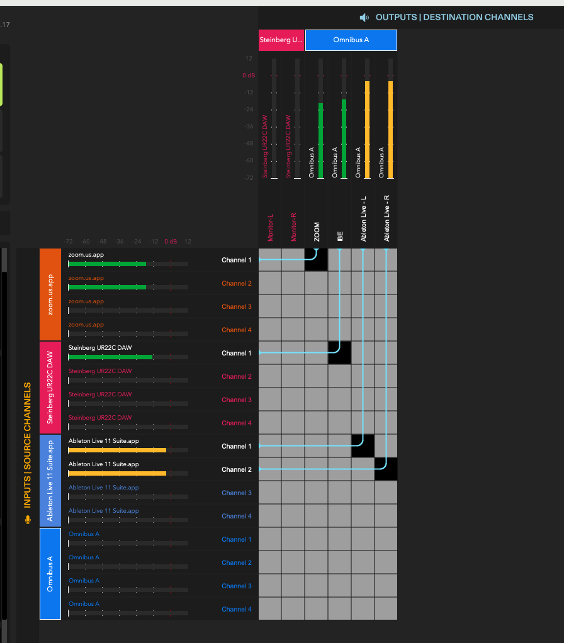Click Ableton Live 11 Suite.app Channel 4 label

pyautogui.click(x=237, y=517)
